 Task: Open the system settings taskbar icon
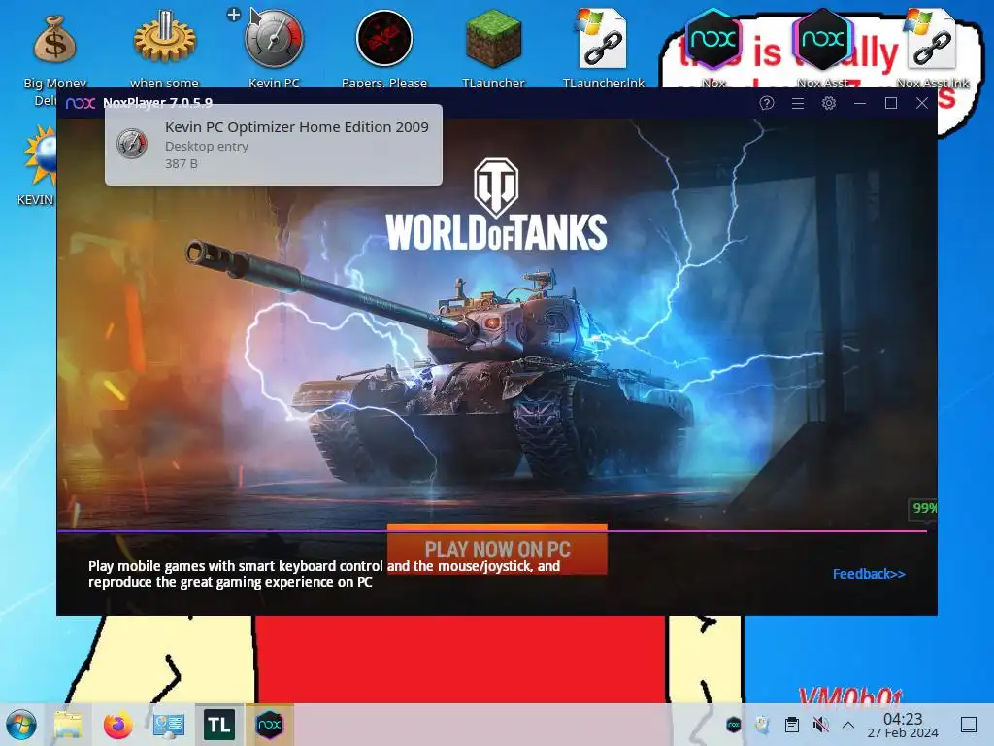(x=169, y=725)
